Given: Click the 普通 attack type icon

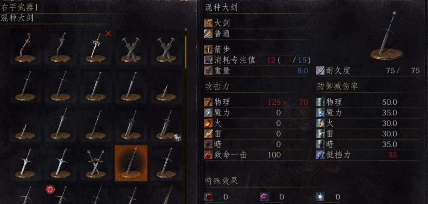Looking at the screenshot, I should click(x=208, y=33).
